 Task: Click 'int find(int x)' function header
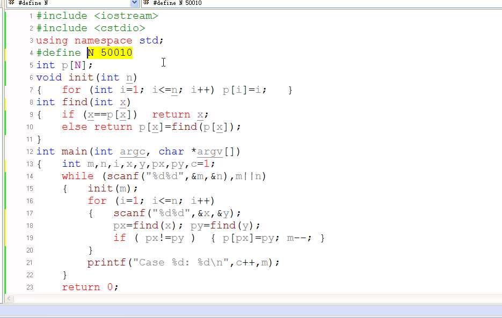click(84, 102)
